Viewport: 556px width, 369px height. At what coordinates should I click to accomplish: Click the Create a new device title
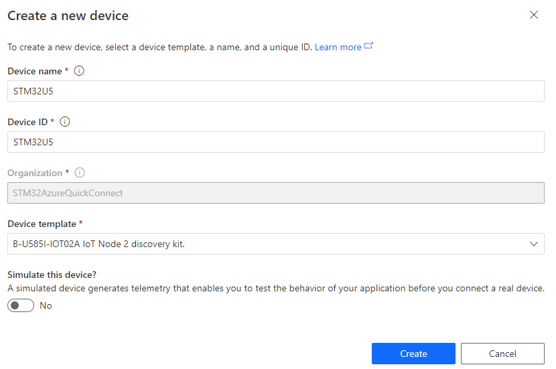[68, 15]
